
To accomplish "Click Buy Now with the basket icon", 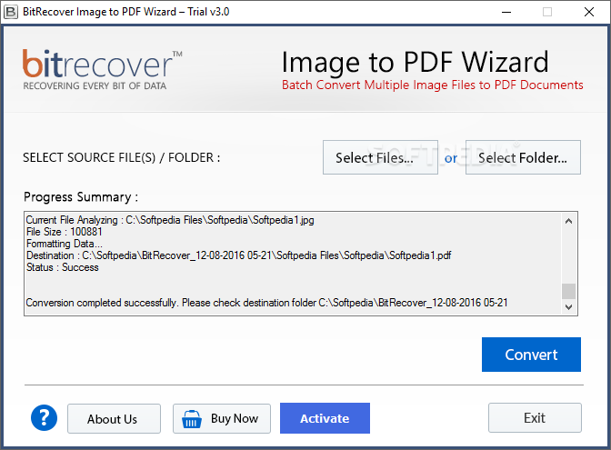I will [x=222, y=418].
